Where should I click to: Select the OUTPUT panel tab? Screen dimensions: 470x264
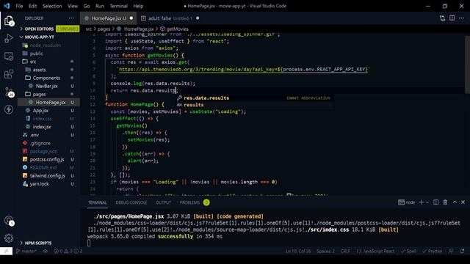coord(163,202)
